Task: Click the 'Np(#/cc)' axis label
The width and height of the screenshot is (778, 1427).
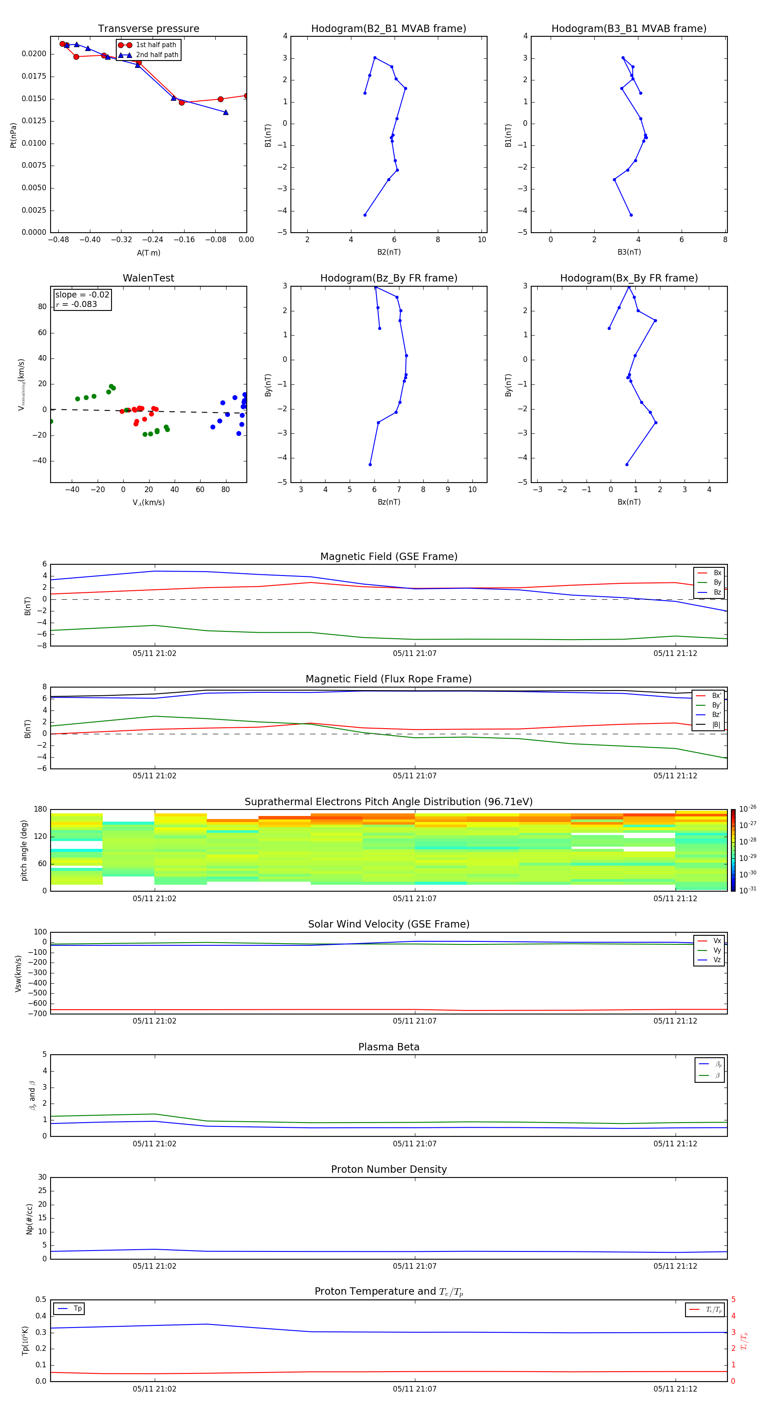Action: click(30, 1219)
